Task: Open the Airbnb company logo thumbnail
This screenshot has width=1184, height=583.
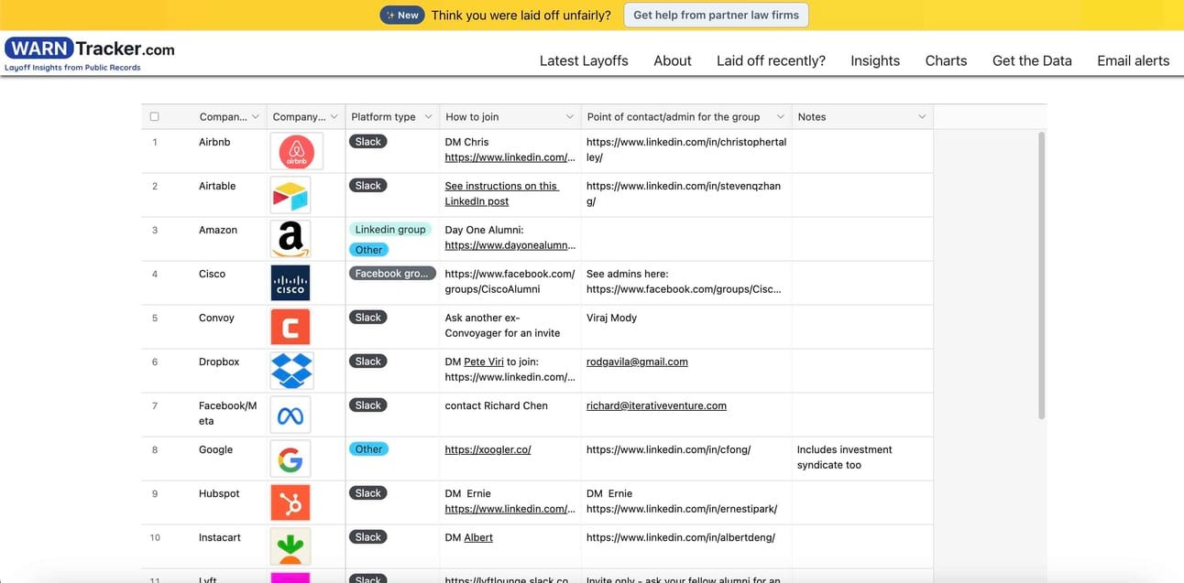Action: [x=296, y=151]
